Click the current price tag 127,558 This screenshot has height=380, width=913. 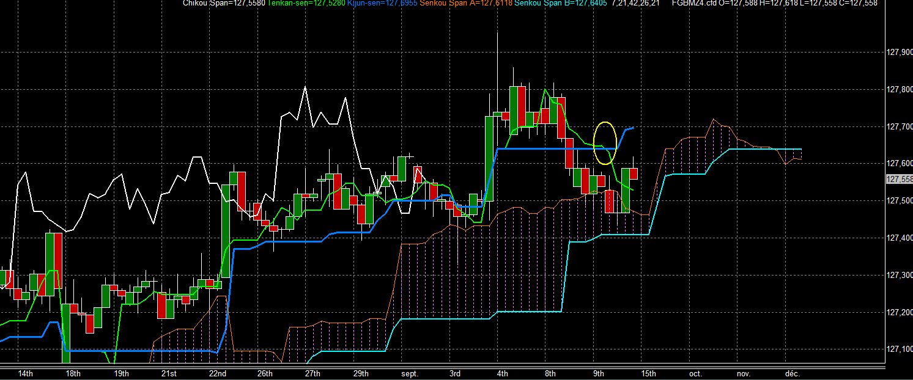[899, 179]
